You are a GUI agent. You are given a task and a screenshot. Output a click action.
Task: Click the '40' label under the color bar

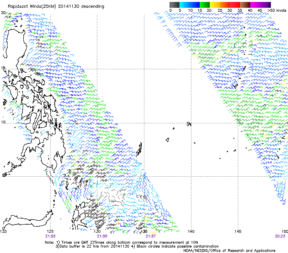[x=250, y=10]
